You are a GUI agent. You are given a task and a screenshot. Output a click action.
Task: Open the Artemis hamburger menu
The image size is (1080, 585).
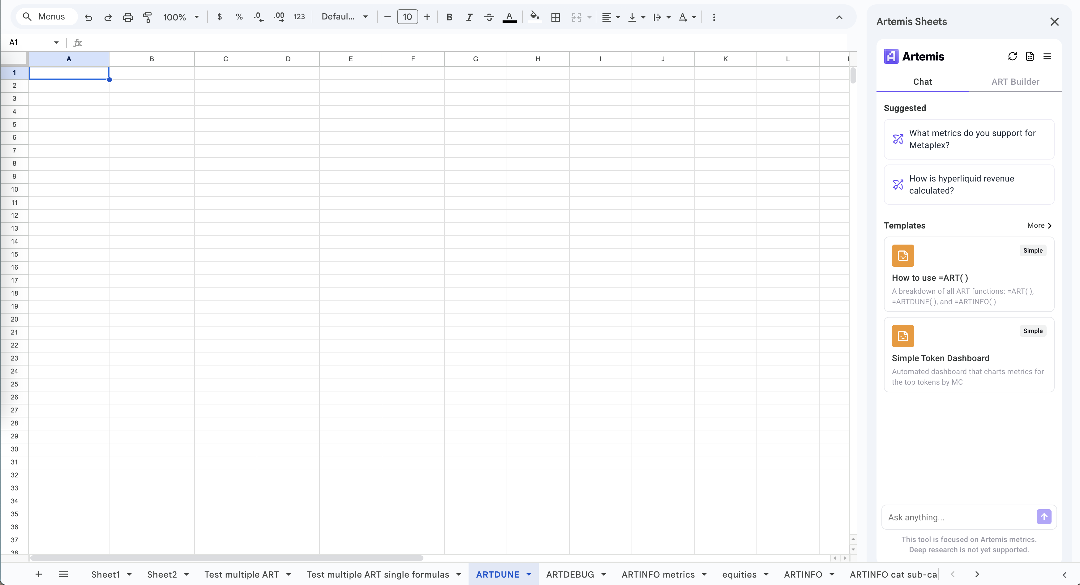click(1047, 56)
